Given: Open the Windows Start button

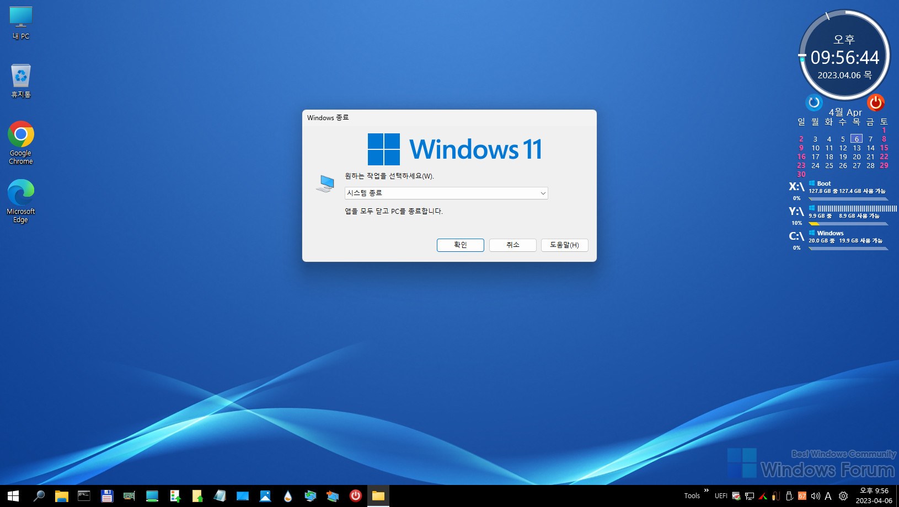Looking at the screenshot, I should [x=13, y=496].
